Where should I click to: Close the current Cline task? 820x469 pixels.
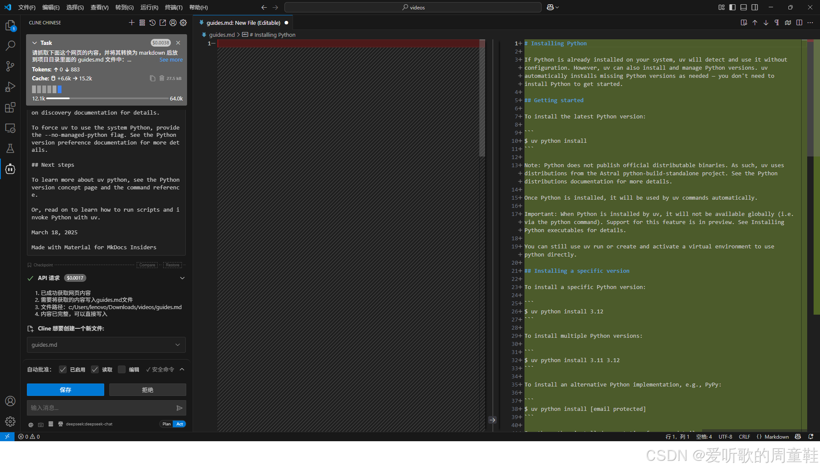(178, 43)
